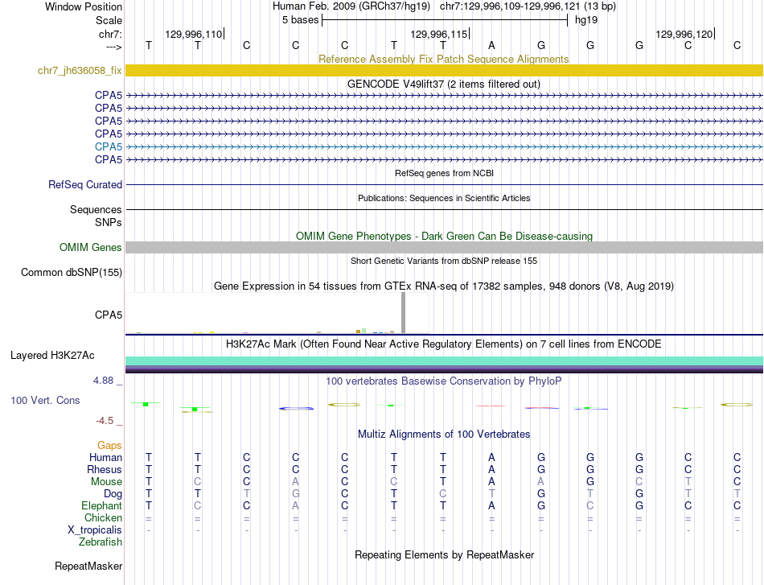Click the 129,996,120 position marker
764x585 pixels.
click(x=684, y=34)
